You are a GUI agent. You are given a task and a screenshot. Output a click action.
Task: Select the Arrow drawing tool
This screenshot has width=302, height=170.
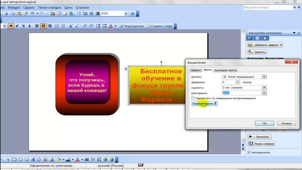pos(8,160)
